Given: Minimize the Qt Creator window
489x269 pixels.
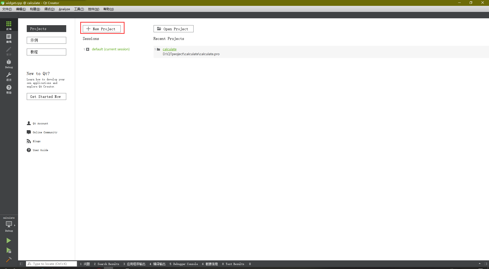Looking at the screenshot, I should pyautogui.click(x=459, y=3).
